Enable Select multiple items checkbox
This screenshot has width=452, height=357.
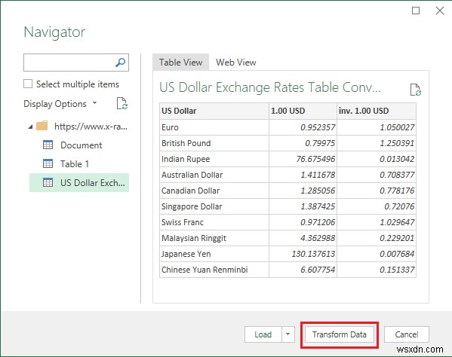[28, 84]
